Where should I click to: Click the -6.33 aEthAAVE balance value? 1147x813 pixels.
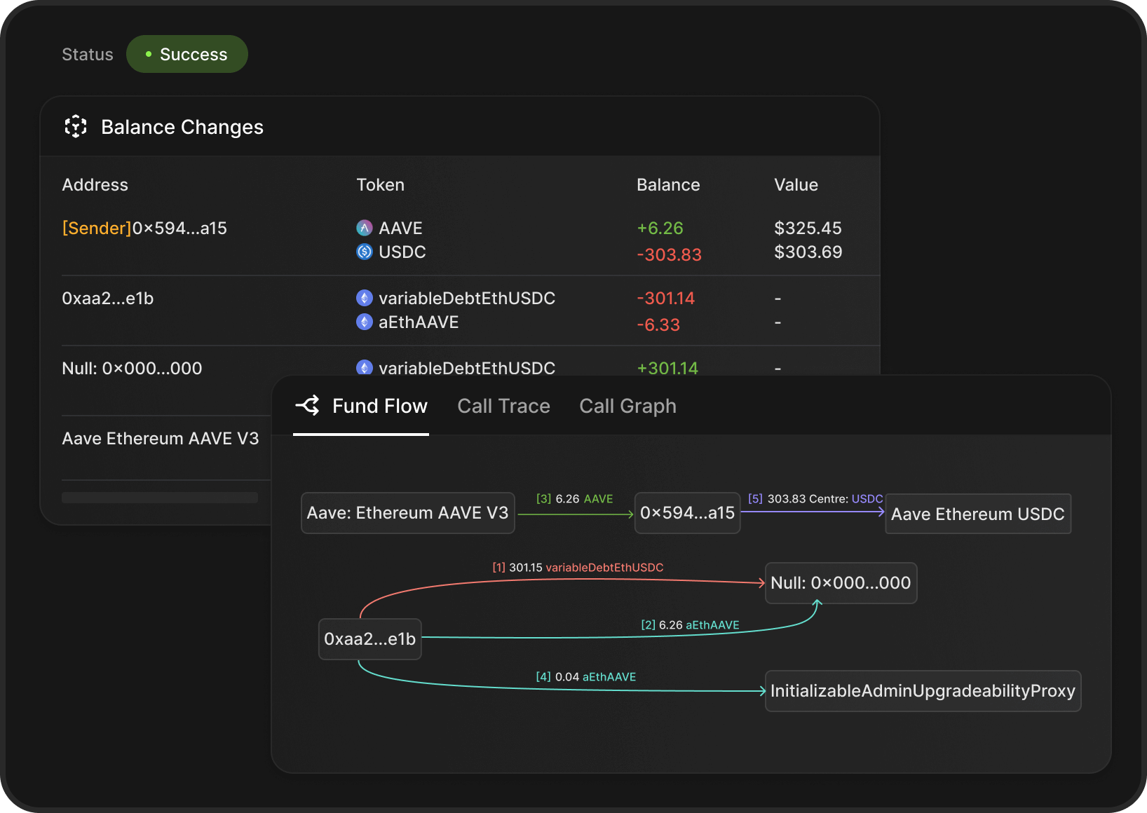pyautogui.click(x=658, y=325)
